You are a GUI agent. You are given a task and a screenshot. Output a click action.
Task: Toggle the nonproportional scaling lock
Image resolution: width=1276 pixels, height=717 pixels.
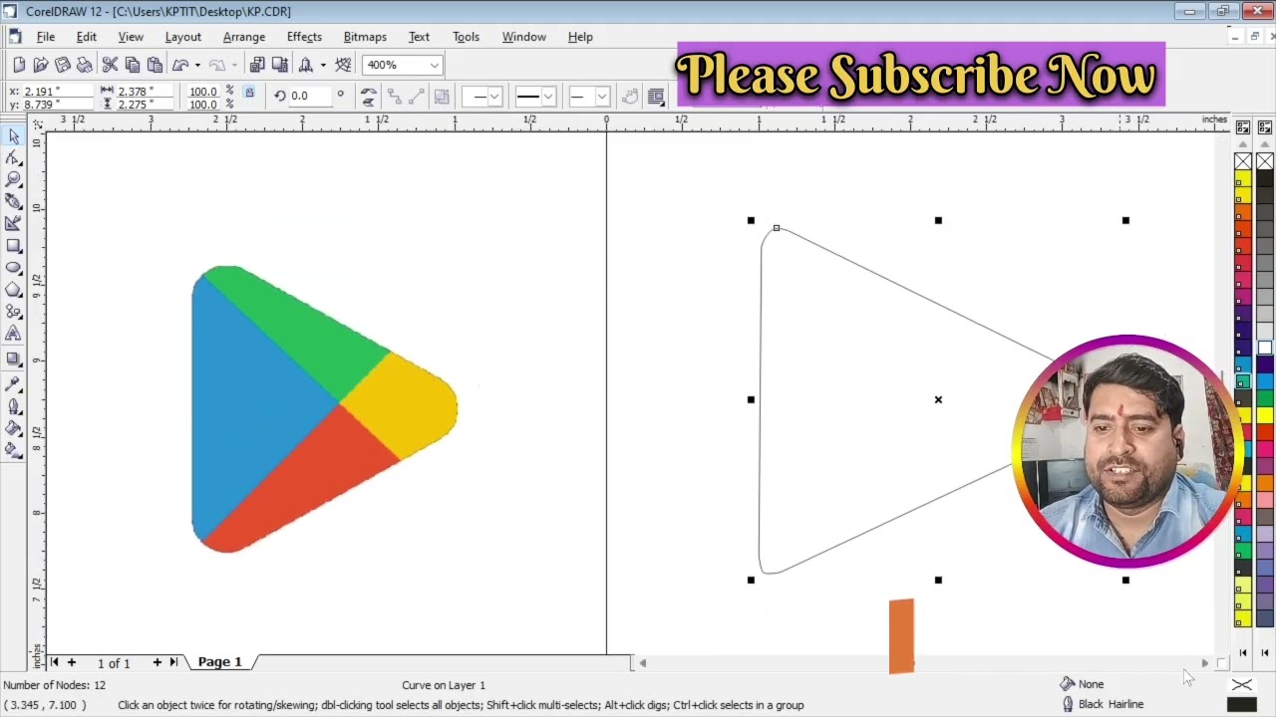[249, 93]
